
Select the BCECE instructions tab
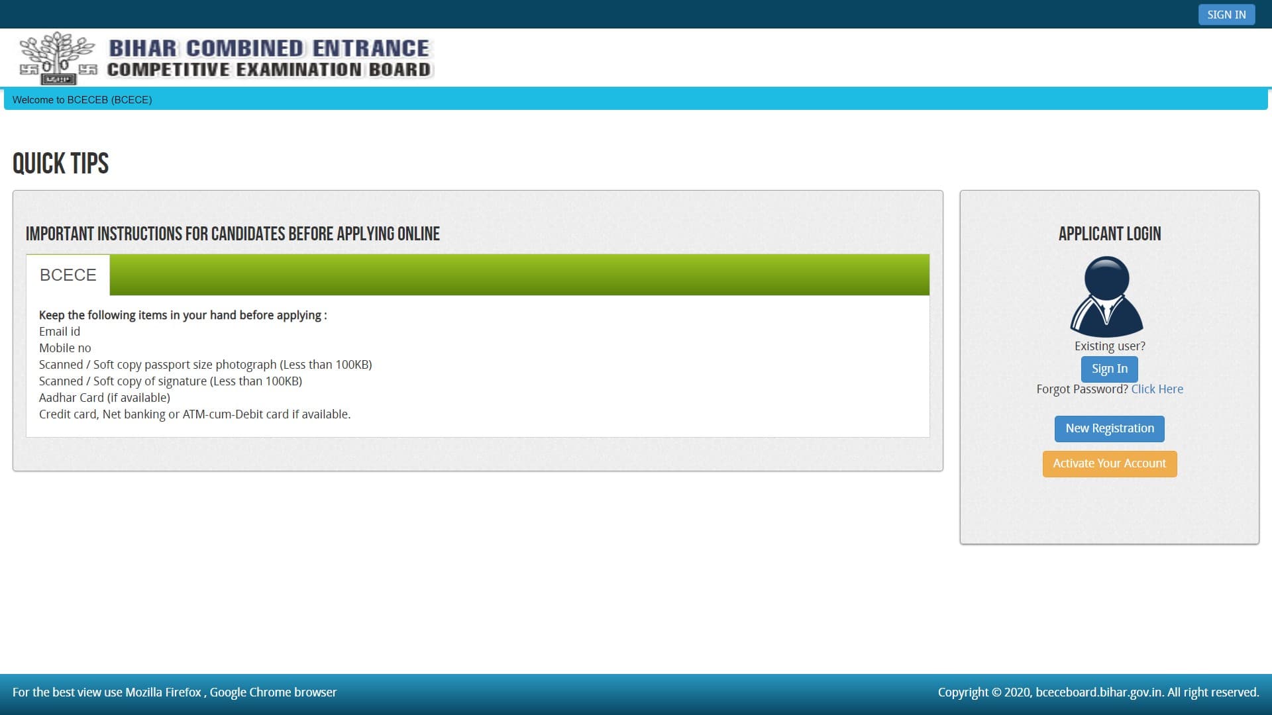pos(68,275)
